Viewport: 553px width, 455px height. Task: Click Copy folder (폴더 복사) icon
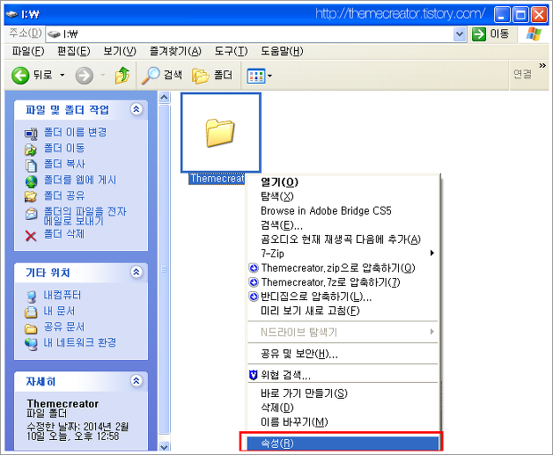pos(31,165)
